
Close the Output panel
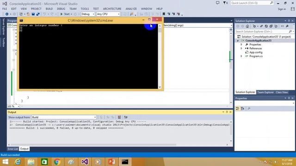pyautogui.click(x=230, y=112)
